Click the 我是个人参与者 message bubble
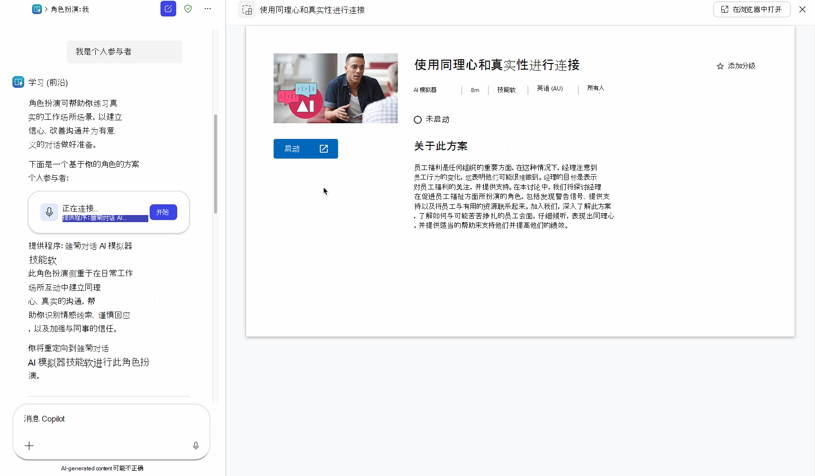The image size is (815, 476). coord(124,52)
